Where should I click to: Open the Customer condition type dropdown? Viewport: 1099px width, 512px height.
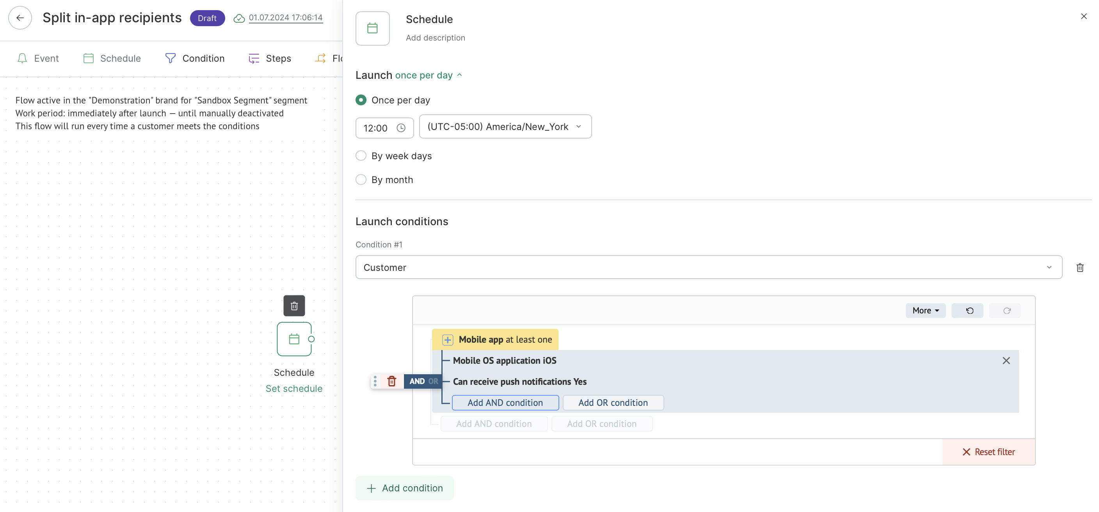pos(709,268)
